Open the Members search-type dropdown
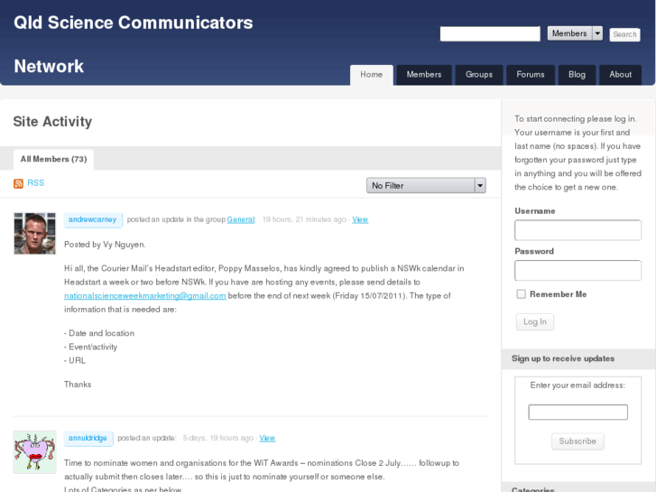 [x=575, y=33]
